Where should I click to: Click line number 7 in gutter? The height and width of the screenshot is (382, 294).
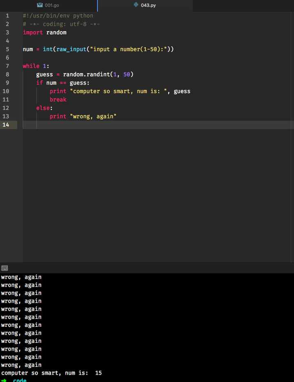[x=7, y=66]
